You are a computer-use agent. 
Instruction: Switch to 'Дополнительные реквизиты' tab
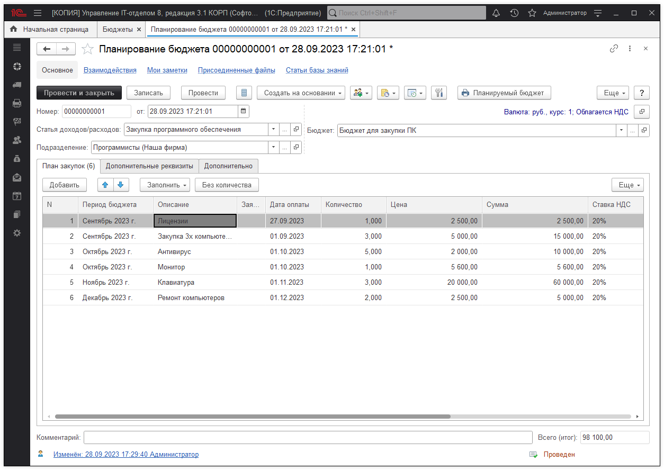[149, 166]
